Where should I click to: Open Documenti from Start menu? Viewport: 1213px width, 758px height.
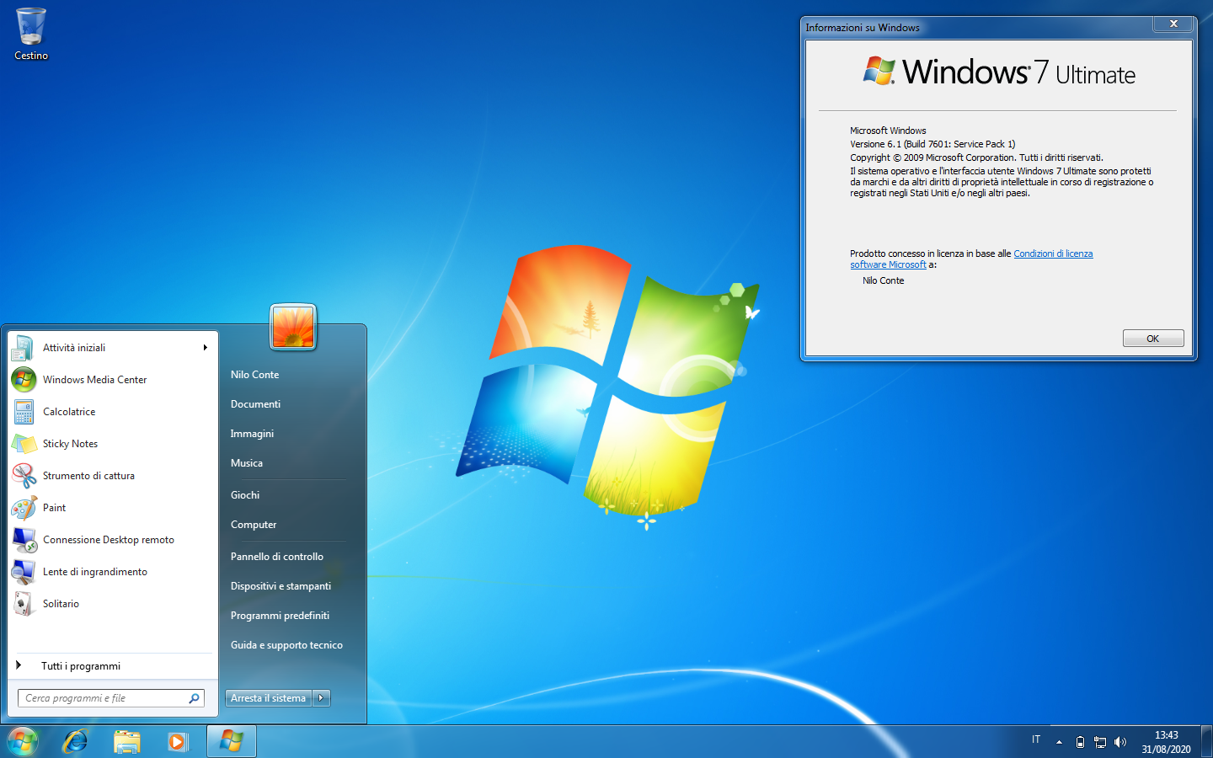(255, 404)
